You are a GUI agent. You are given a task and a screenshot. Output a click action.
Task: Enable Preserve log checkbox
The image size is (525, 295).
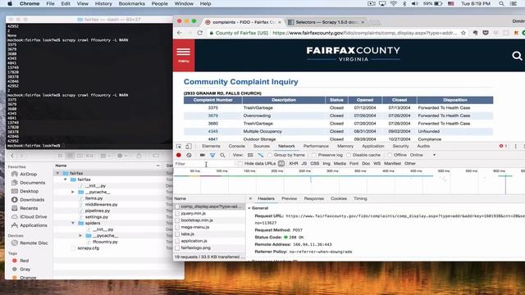pyautogui.click(x=314, y=155)
